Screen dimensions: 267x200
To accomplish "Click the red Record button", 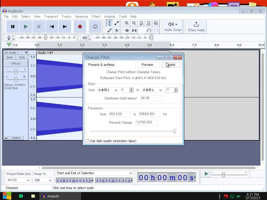I will [80, 27].
